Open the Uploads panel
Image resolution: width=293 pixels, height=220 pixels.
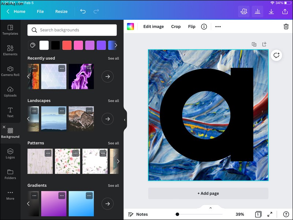10,92
